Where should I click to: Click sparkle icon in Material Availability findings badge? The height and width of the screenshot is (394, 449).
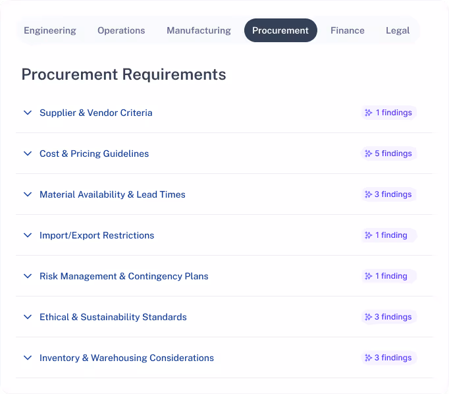click(x=368, y=194)
